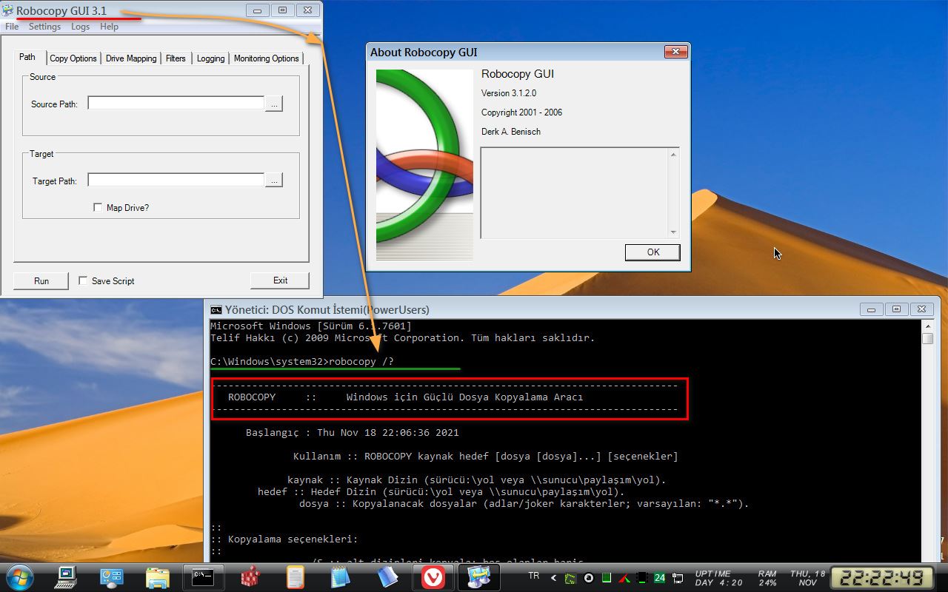The image size is (948, 592).
Task: Click the Source Path input field
Action: click(176, 104)
